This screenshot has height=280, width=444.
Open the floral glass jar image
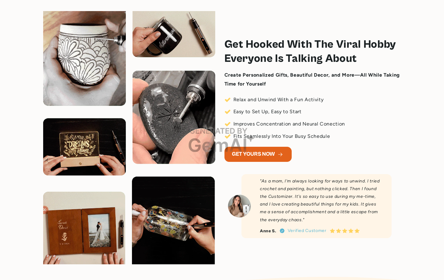tap(173, 220)
